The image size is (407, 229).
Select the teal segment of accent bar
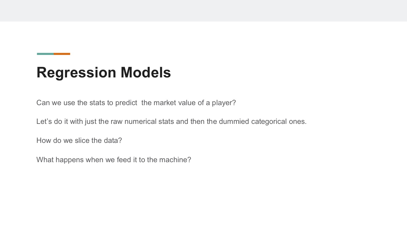tap(45, 54)
